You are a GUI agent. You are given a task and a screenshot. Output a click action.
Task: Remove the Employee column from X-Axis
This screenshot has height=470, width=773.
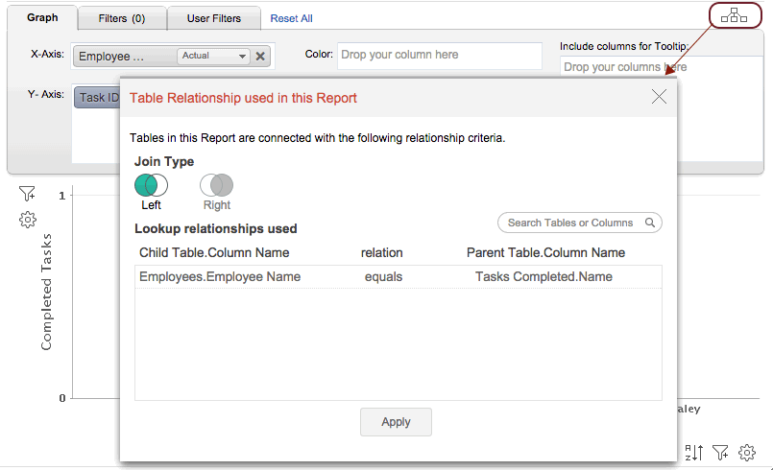[260, 57]
